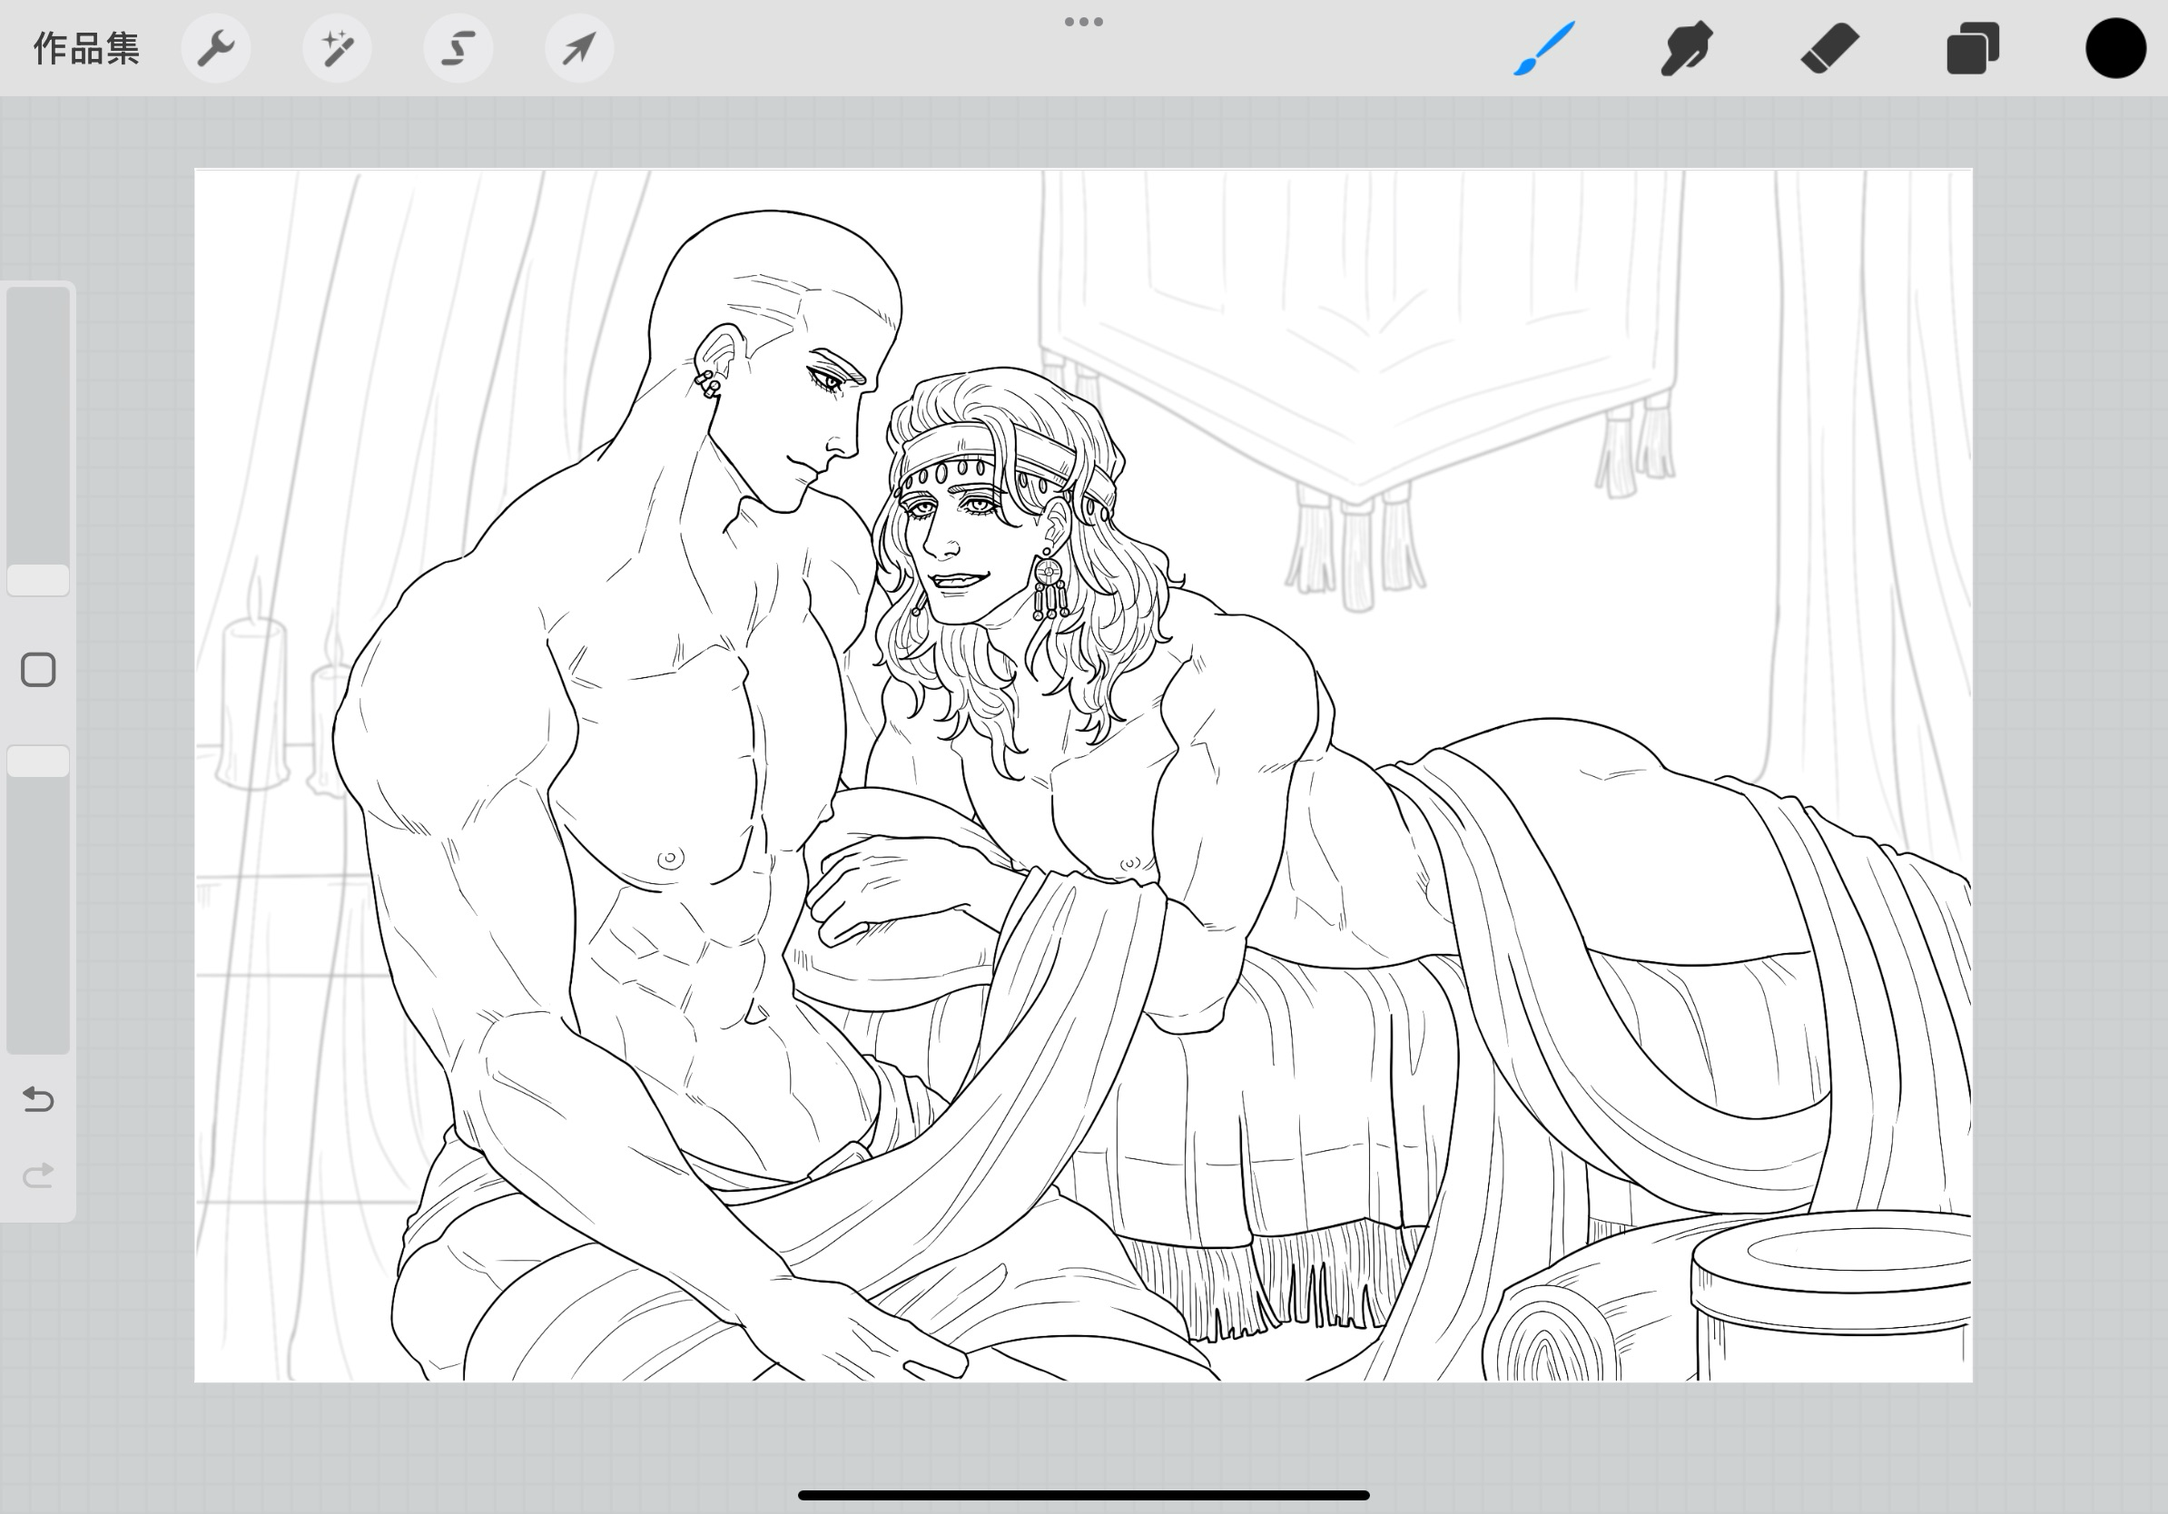Viewport: 2168px width, 1514px height.
Task: Click the brush size slider handle
Action: coord(39,579)
